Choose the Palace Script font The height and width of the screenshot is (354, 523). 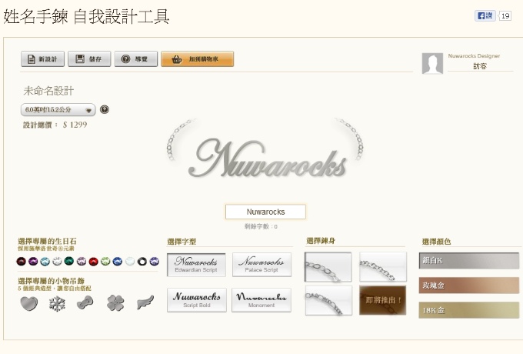point(261,265)
